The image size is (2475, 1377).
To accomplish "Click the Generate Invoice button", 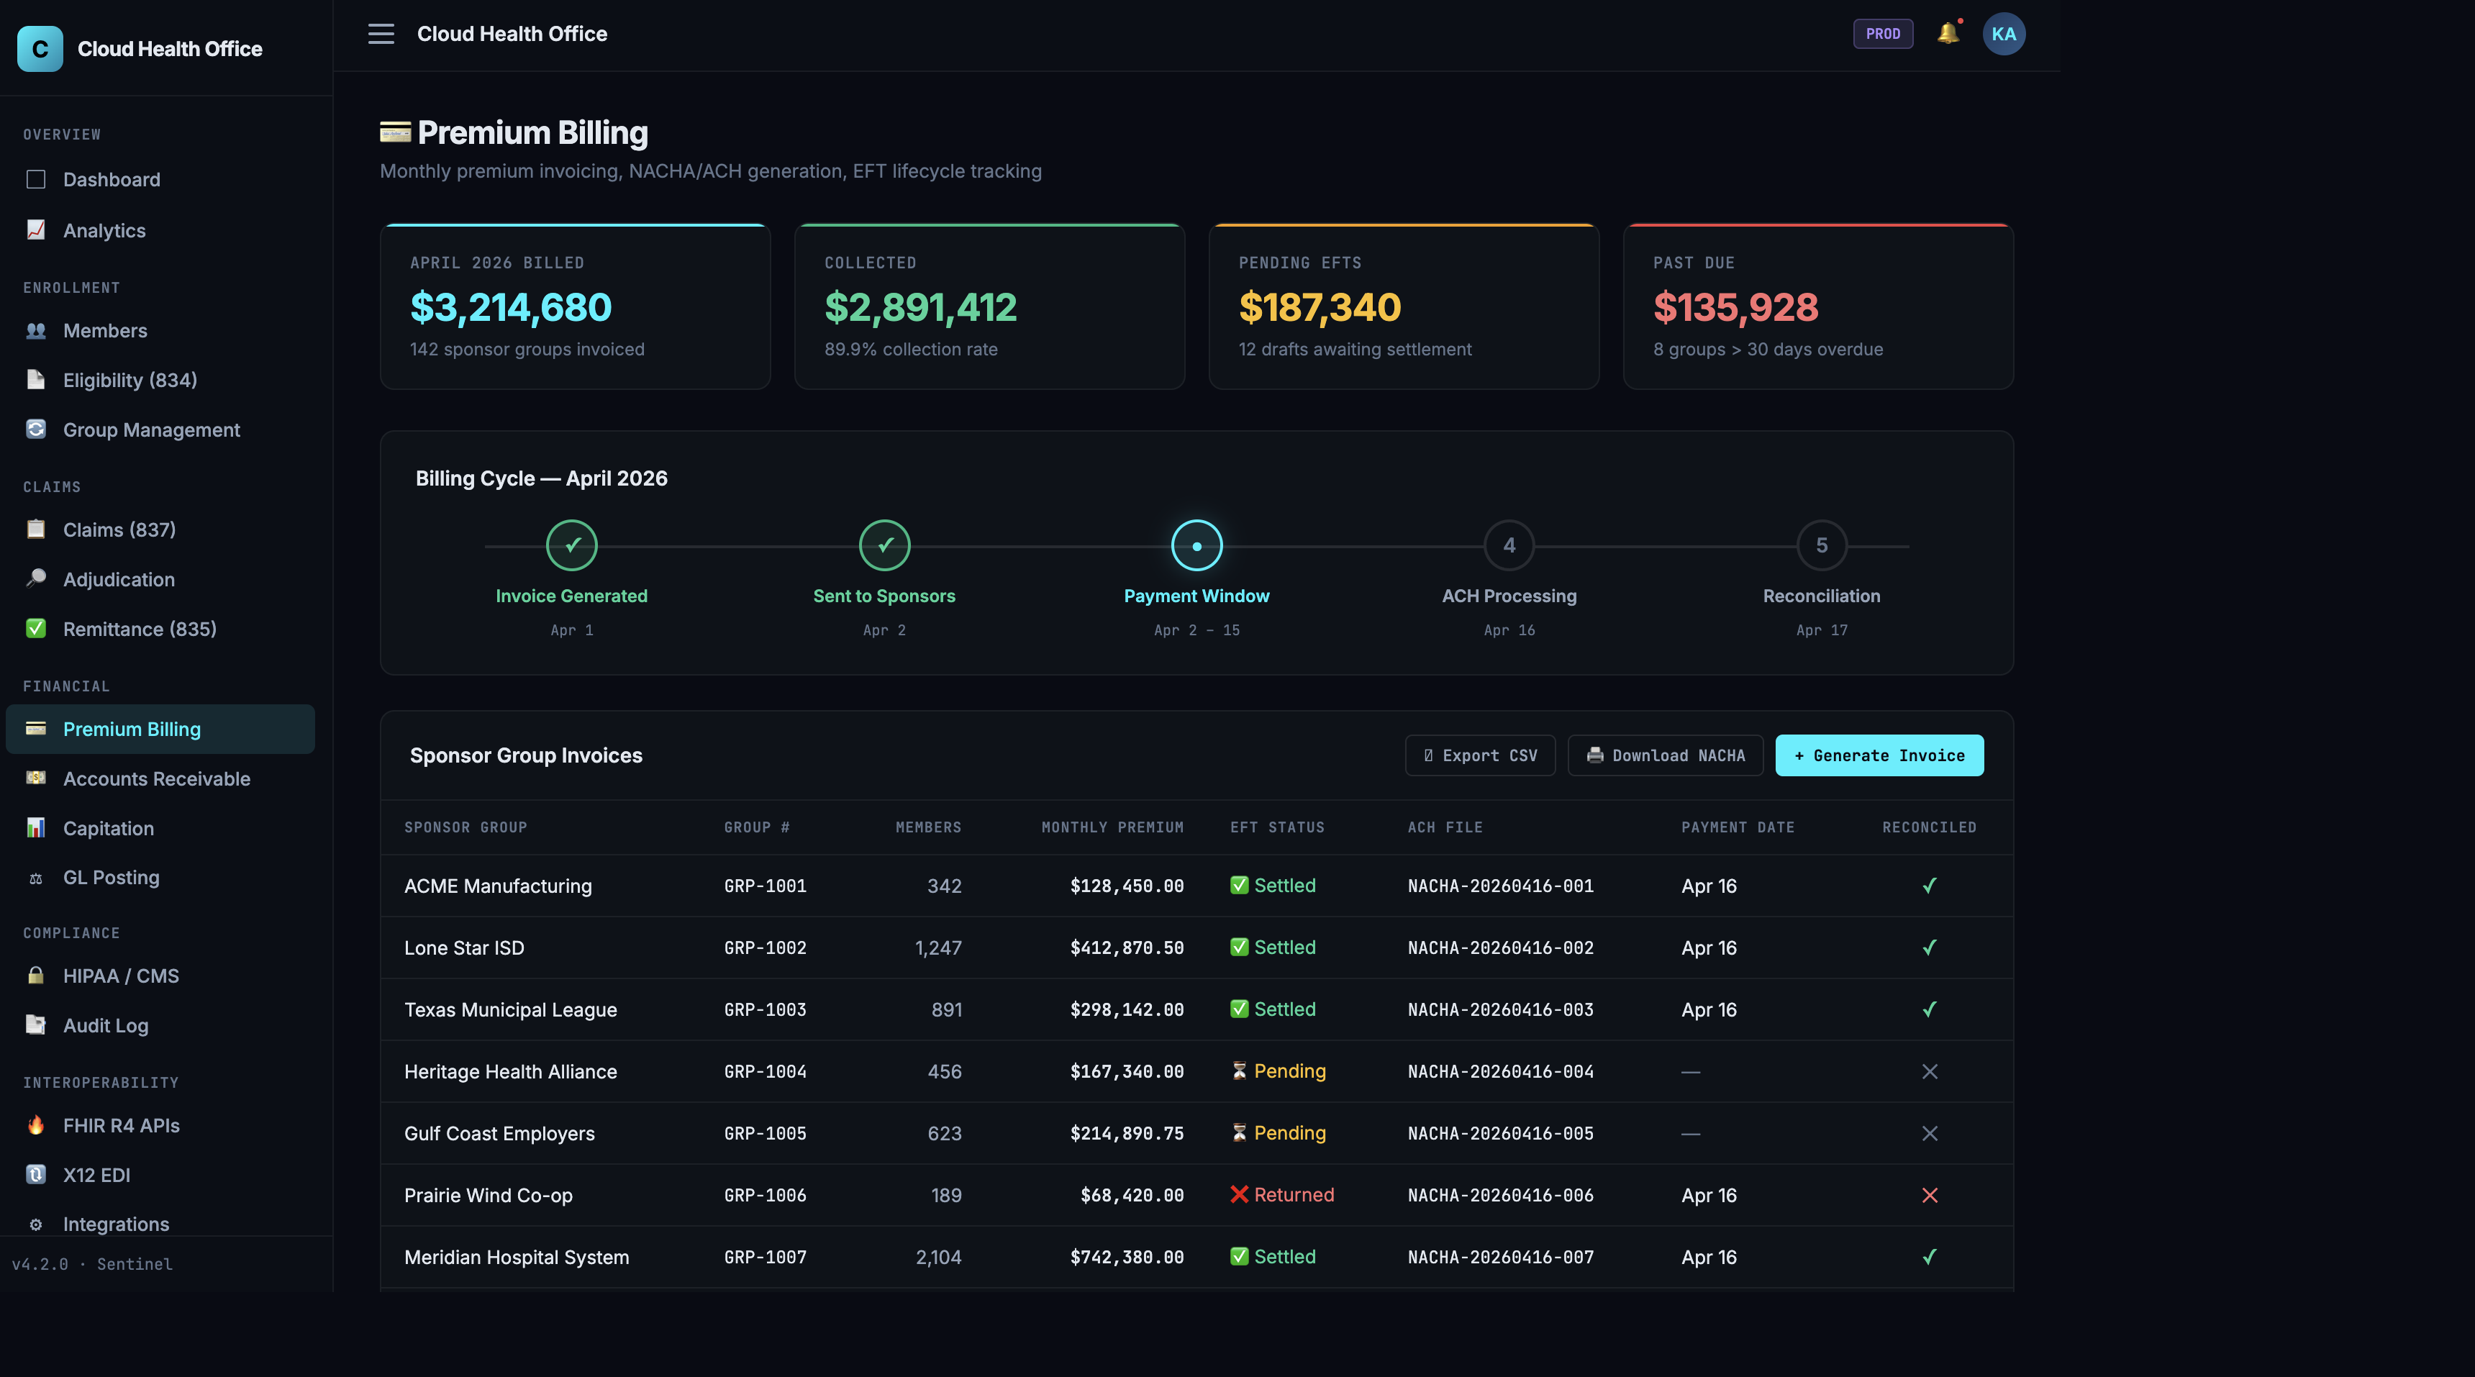I will click(x=1879, y=755).
